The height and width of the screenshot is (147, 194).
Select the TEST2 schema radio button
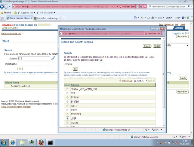point(67,110)
